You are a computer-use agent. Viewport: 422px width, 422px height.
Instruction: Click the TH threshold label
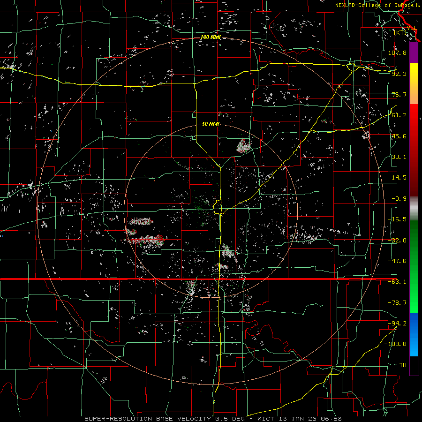click(x=403, y=365)
